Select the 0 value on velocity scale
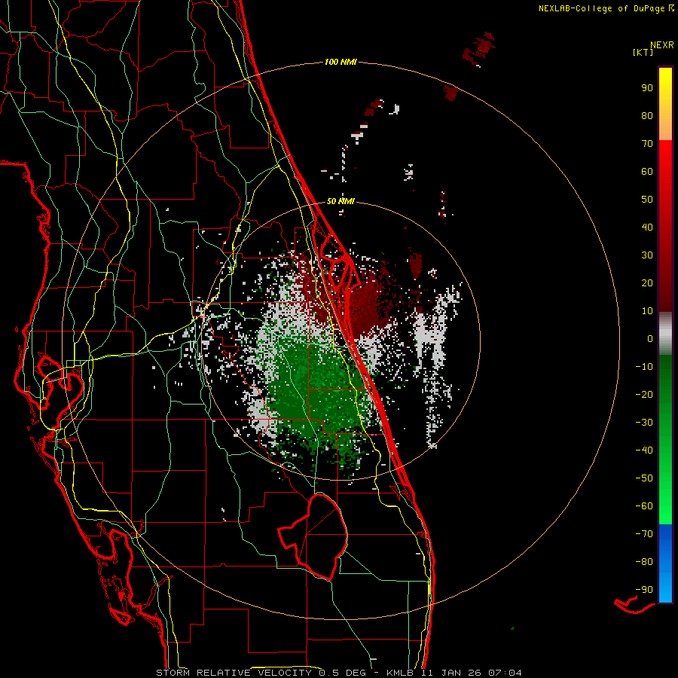 point(650,338)
